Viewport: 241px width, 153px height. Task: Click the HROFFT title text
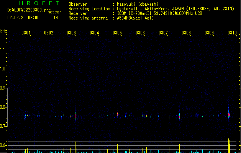click(39, 3)
